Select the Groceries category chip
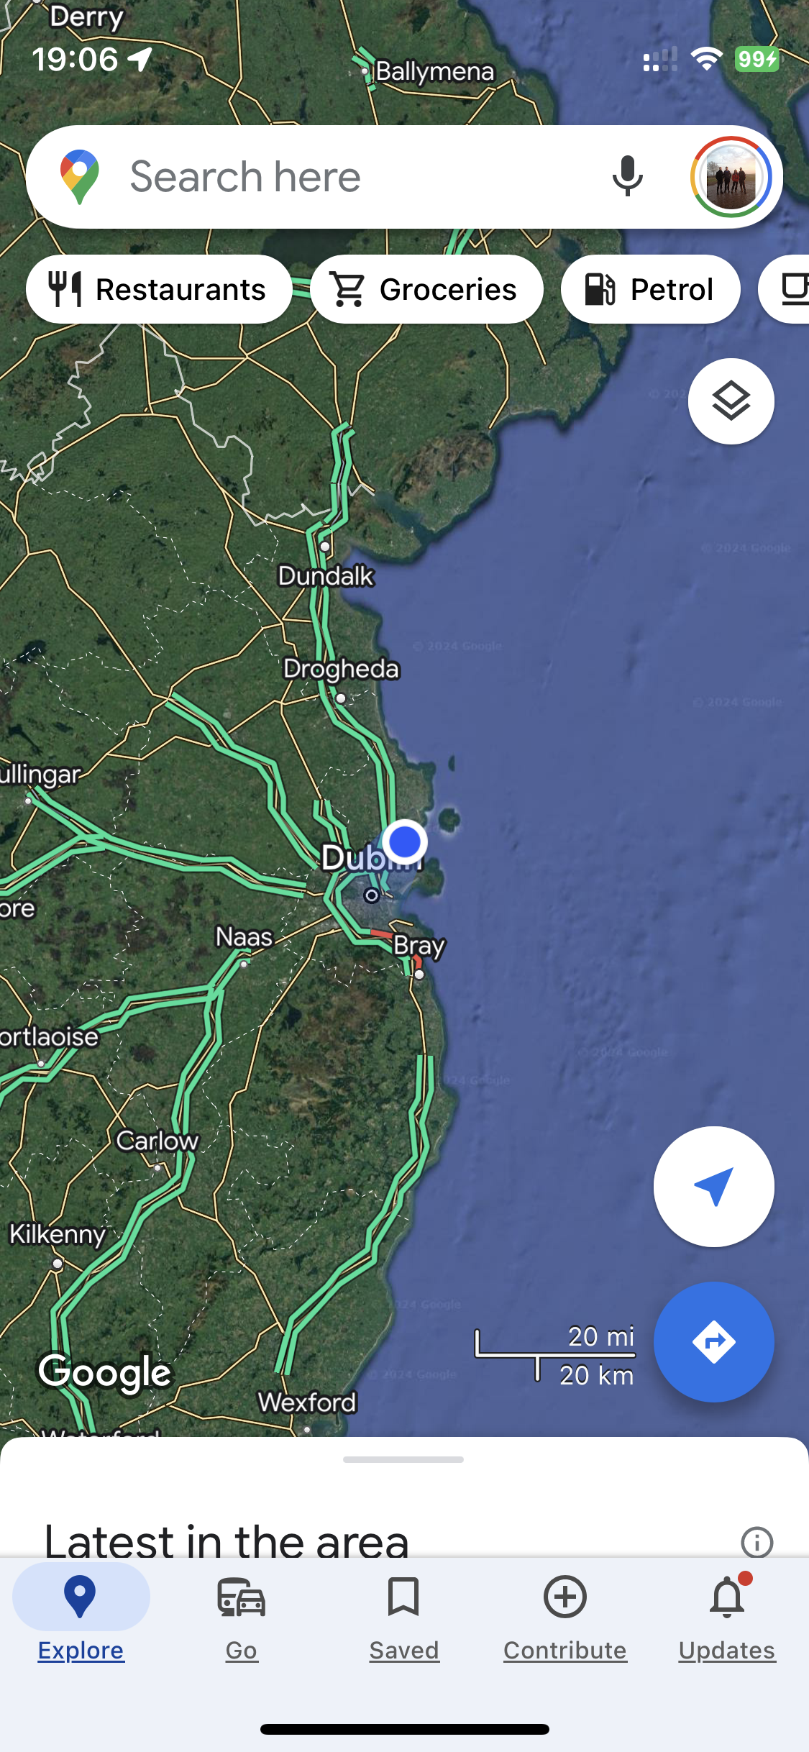The width and height of the screenshot is (809, 1752). point(426,289)
